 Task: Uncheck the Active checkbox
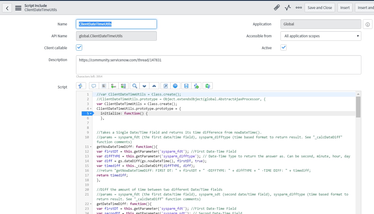(283, 48)
